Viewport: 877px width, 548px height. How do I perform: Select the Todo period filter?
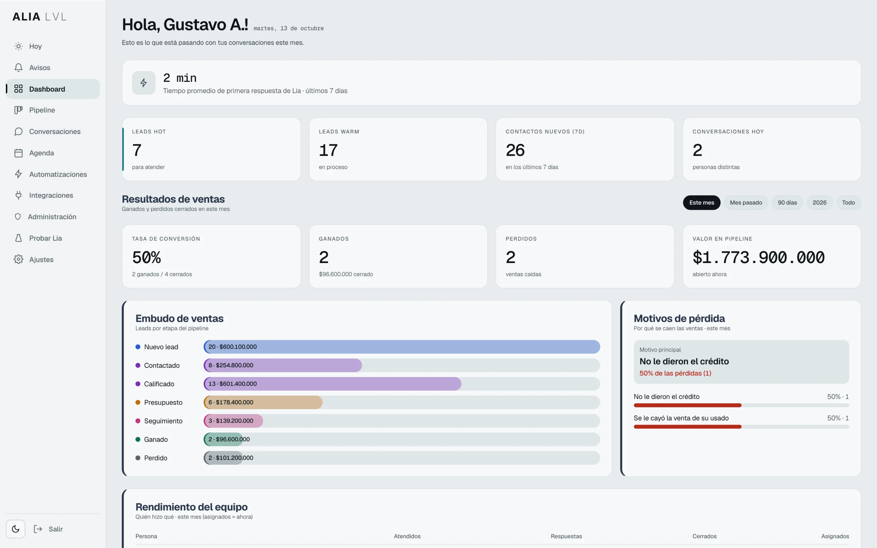(x=848, y=203)
